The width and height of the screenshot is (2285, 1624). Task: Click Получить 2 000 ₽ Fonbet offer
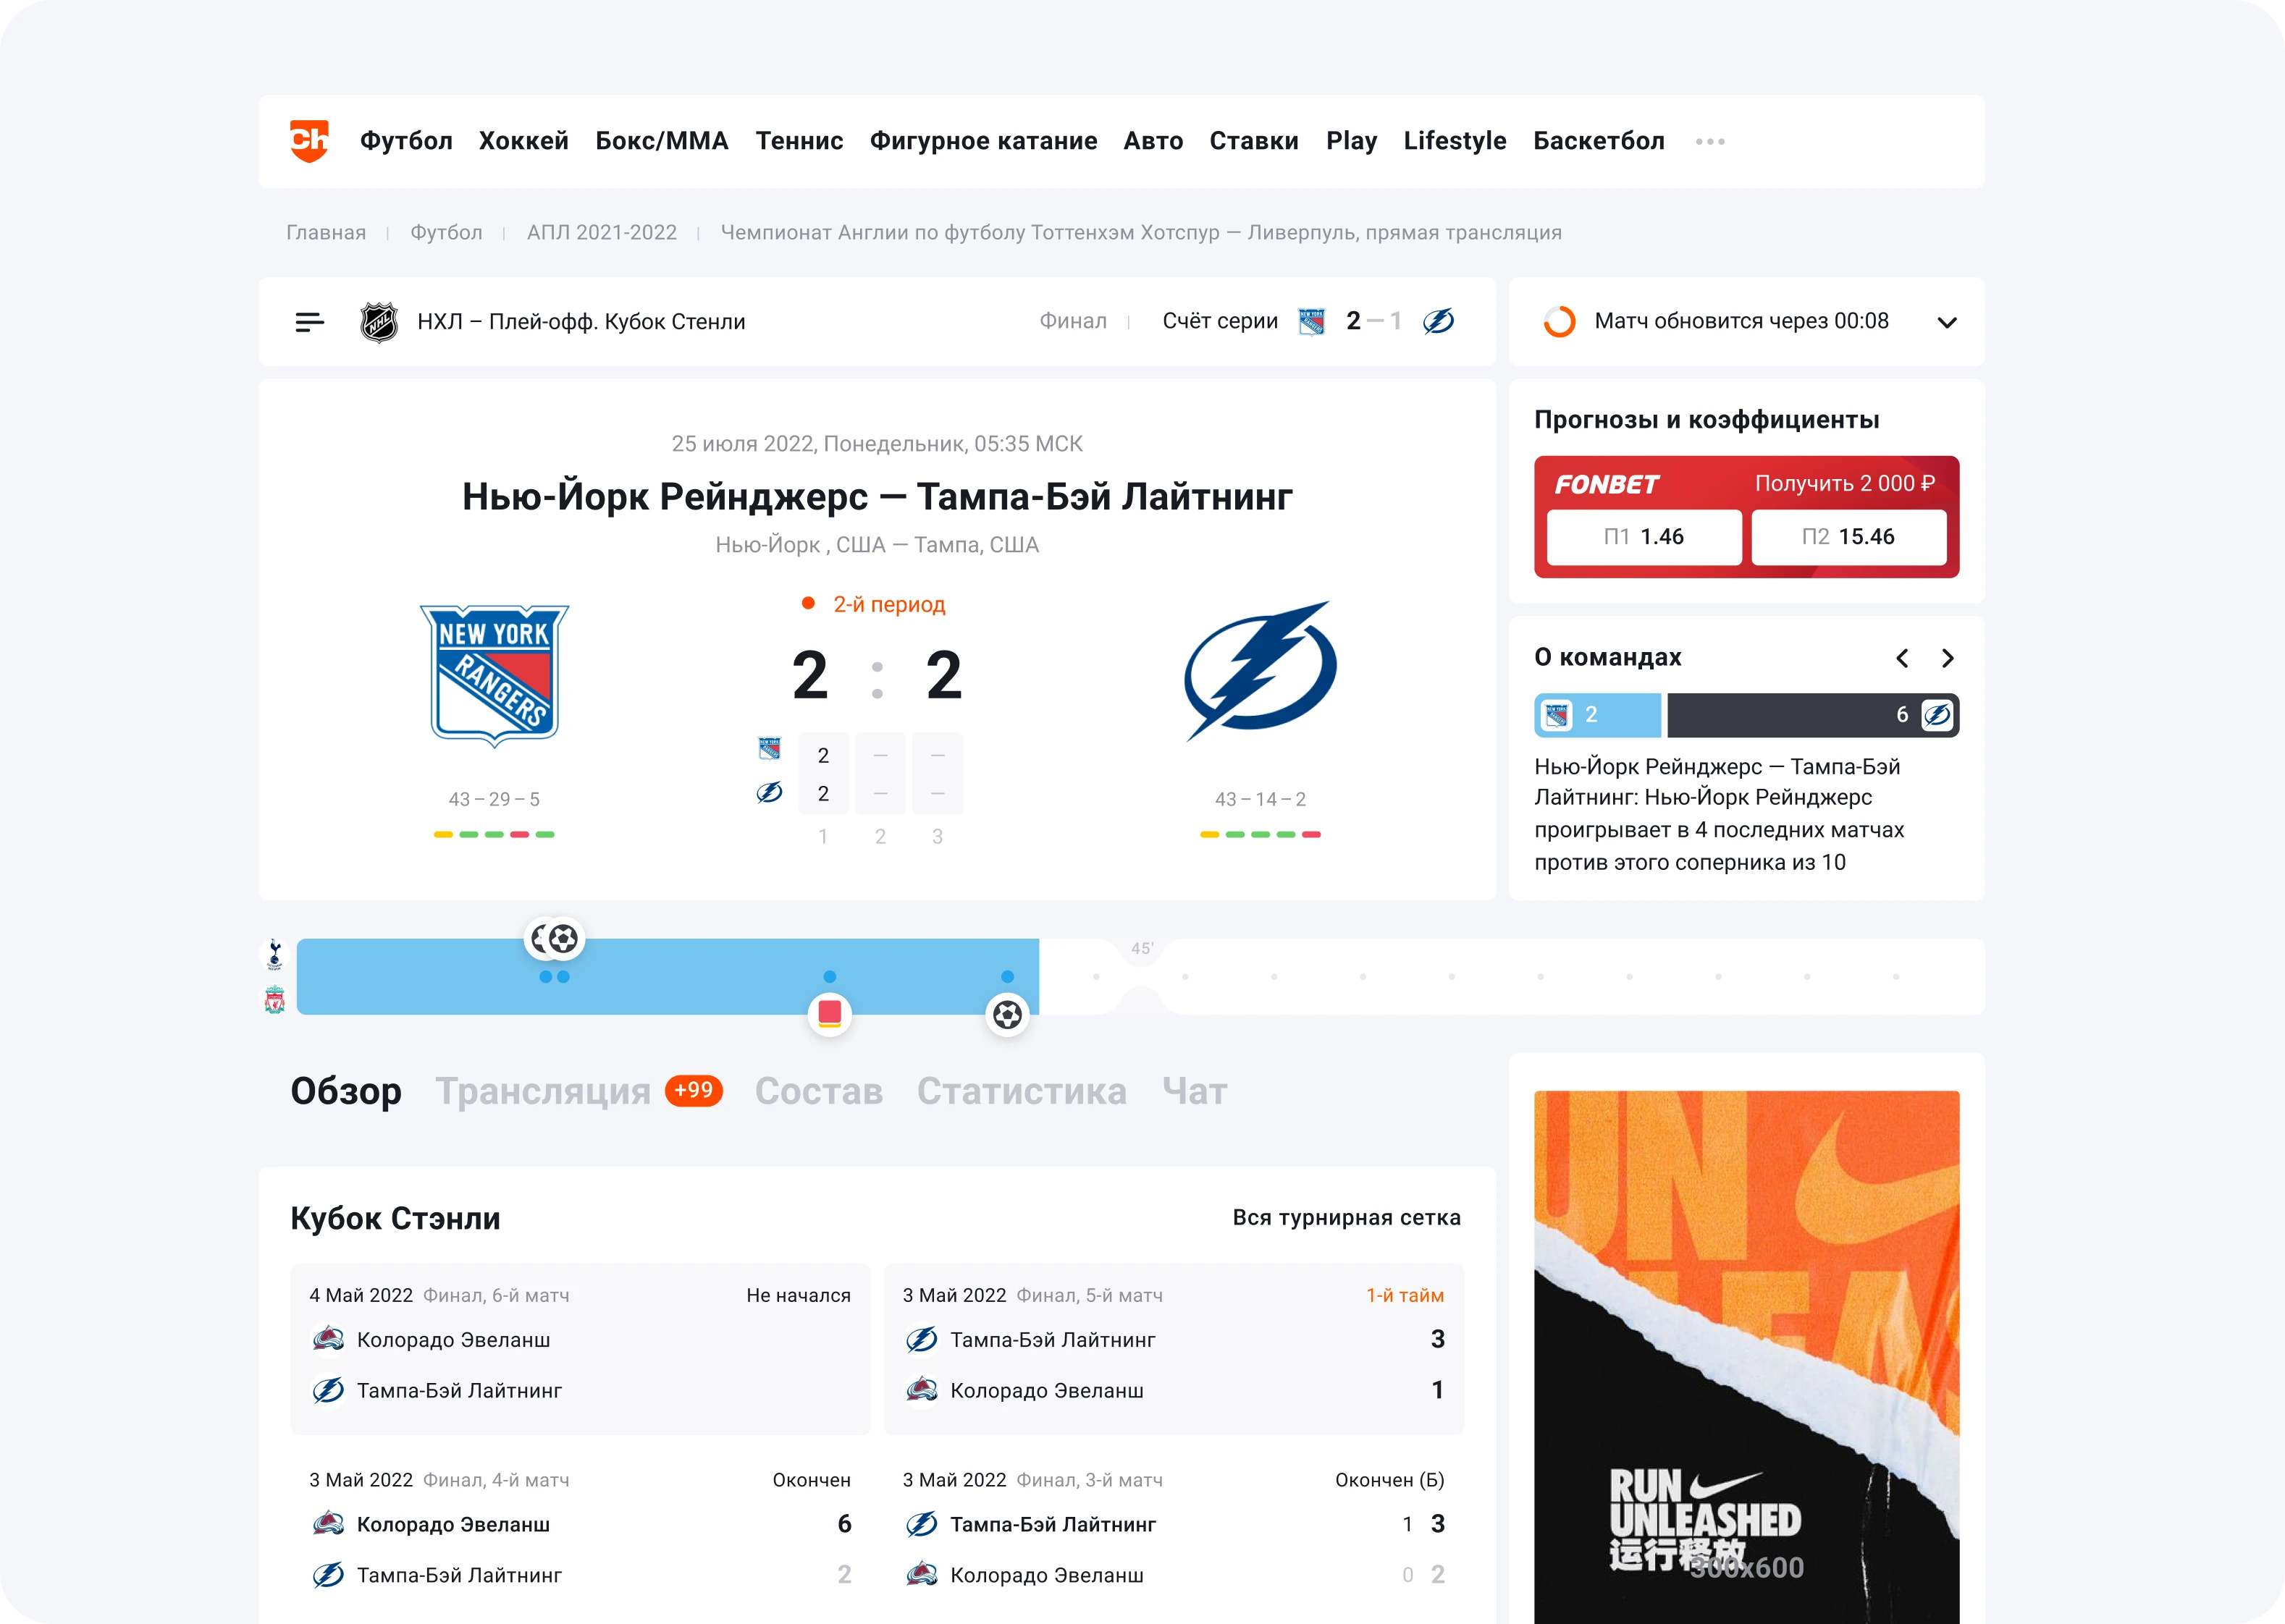click(x=1845, y=484)
